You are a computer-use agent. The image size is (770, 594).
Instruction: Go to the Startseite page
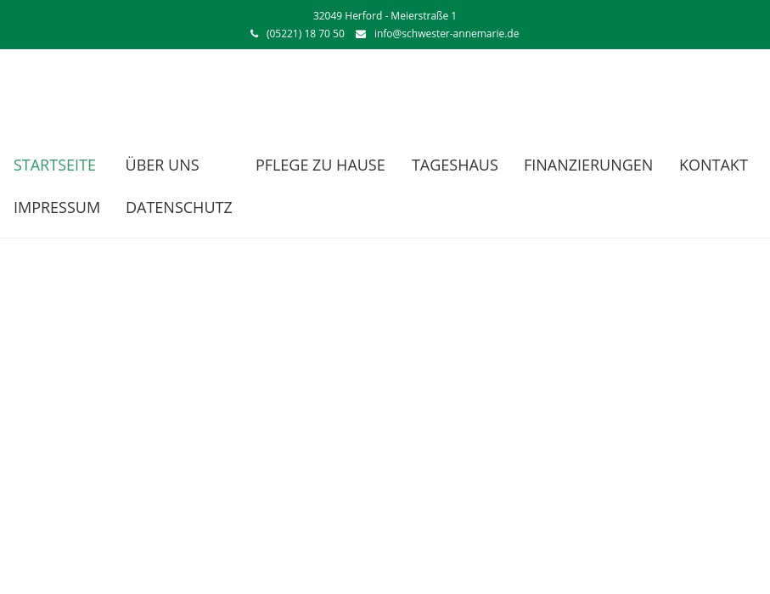54,165
